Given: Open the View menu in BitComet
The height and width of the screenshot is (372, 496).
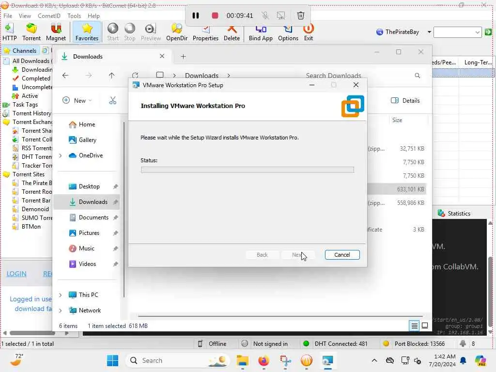Looking at the screenshot, I should pos(25,16).
